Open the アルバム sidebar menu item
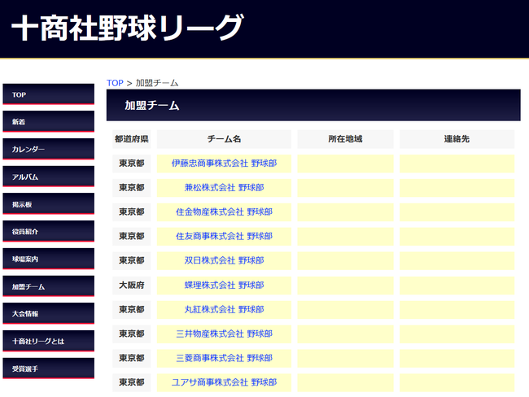The width and height of the screenshot is (529, 397). point(49,177)
